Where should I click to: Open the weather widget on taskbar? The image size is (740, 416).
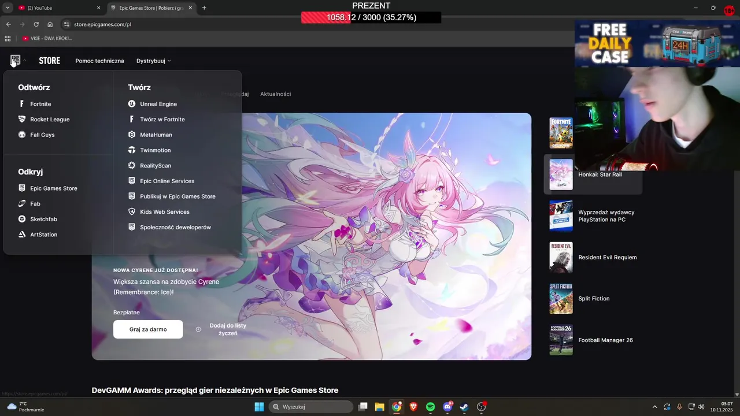click(25, 407)
